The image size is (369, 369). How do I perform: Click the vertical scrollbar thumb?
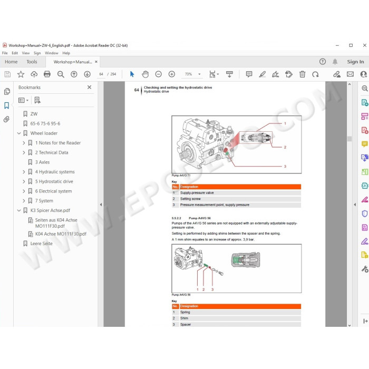pos(349,139)
